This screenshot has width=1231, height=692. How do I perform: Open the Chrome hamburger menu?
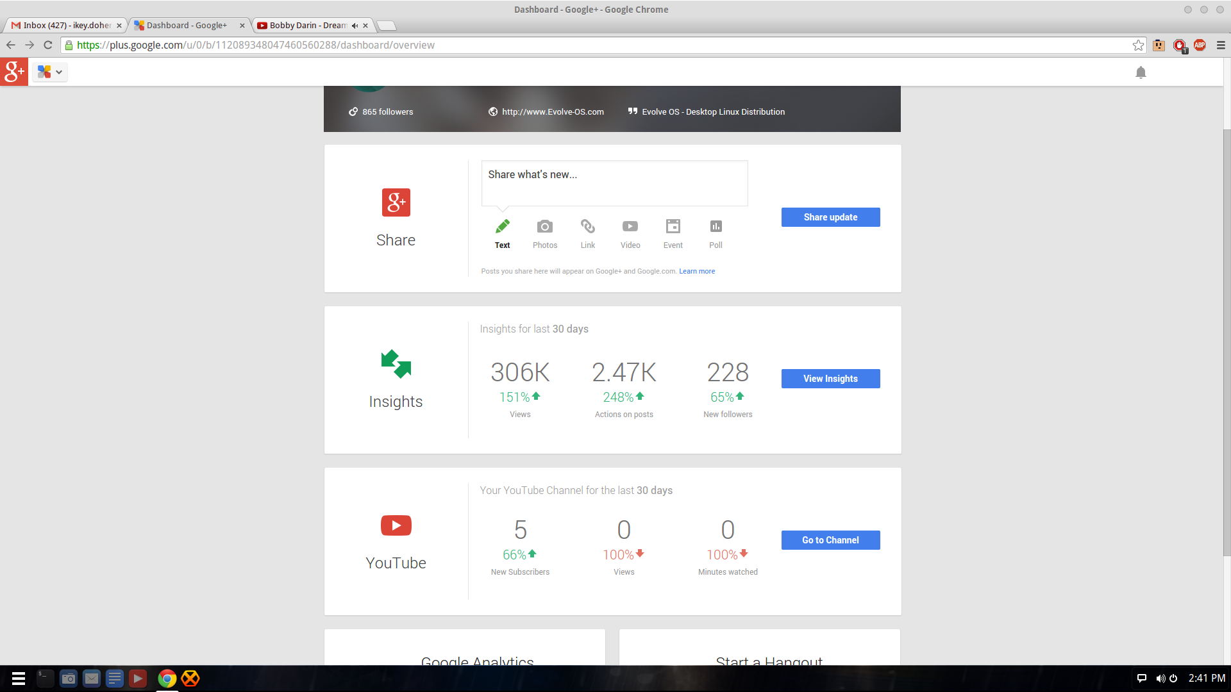(x=1221, y=45)
